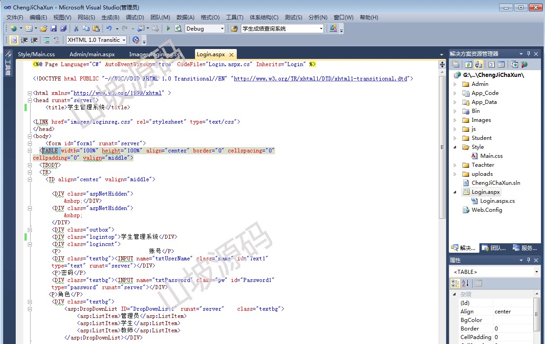Expand the Images folder
Screen dimensions: 545x344
[455, 120]
